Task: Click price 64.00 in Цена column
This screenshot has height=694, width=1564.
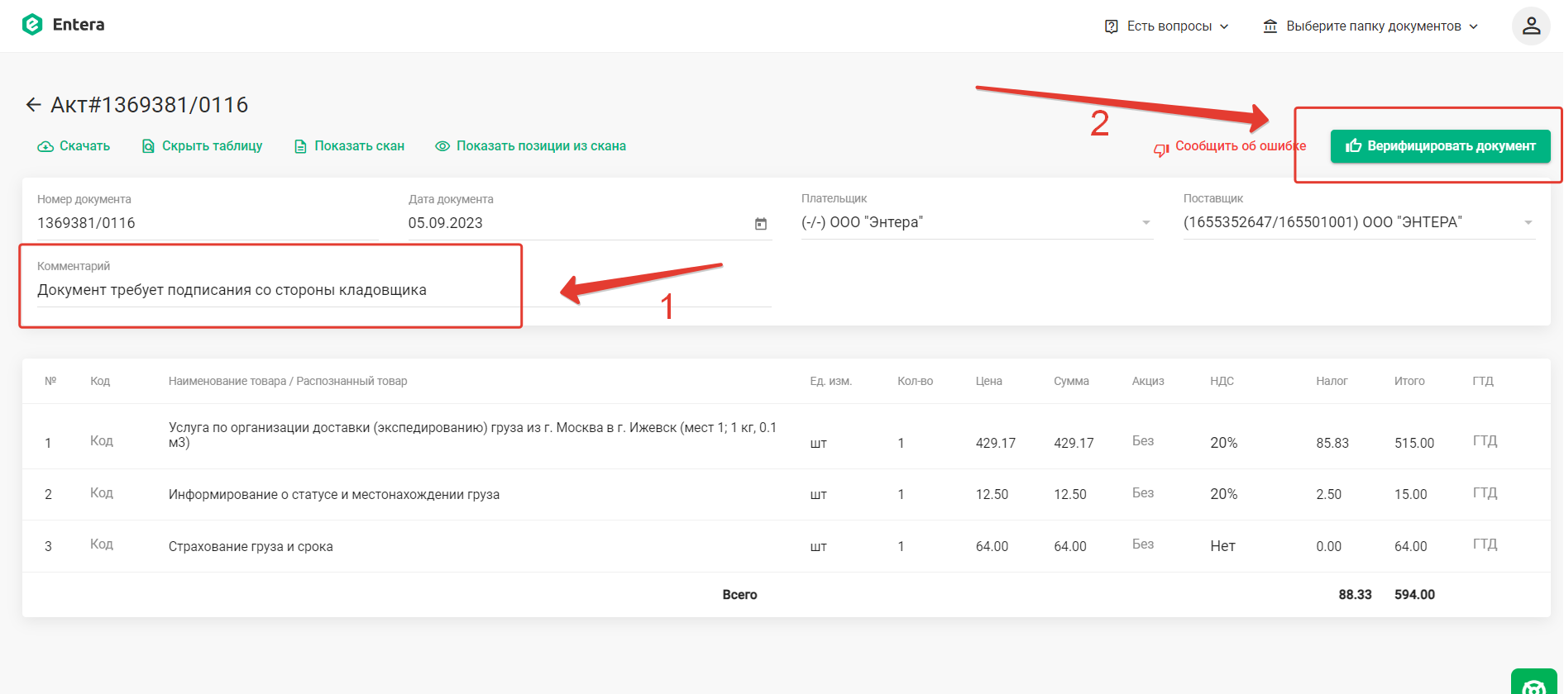Action: coord(992,547)
